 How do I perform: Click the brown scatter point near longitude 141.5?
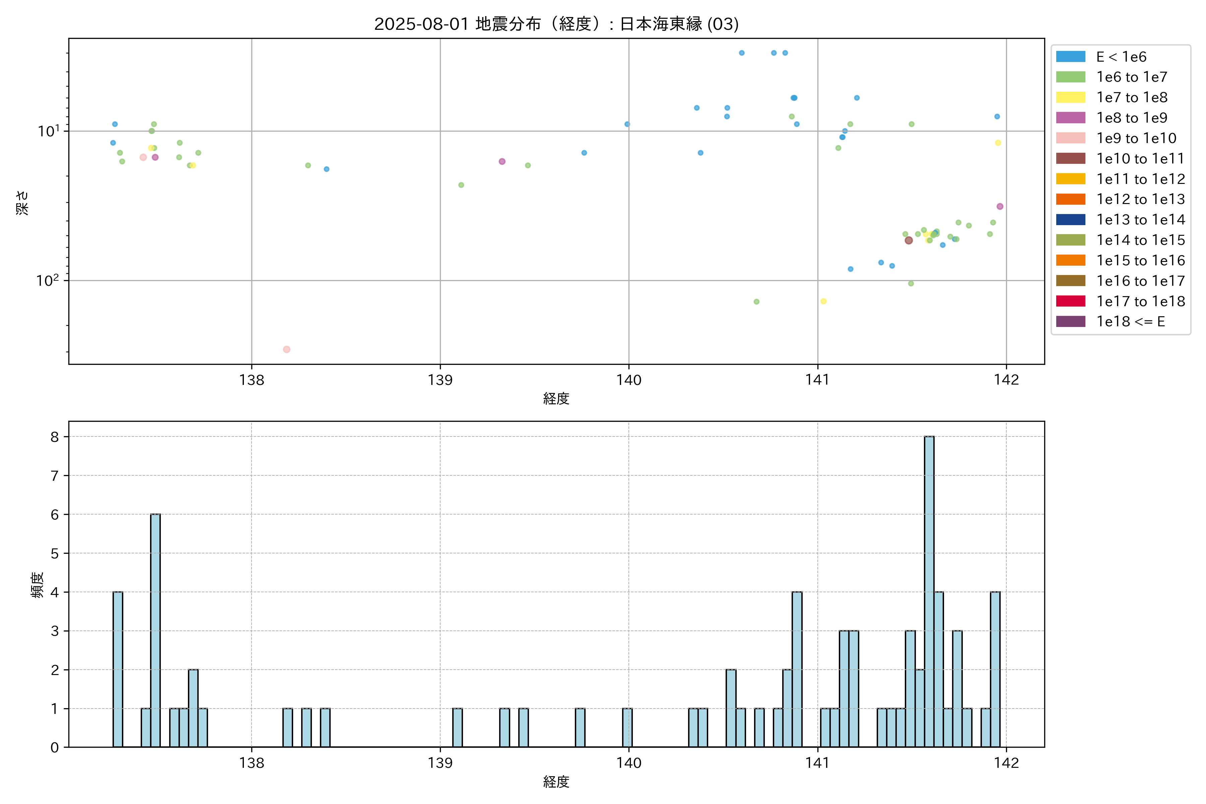909,241
